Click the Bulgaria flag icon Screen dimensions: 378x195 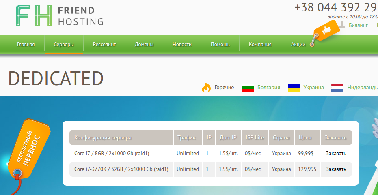pos(248,88)
